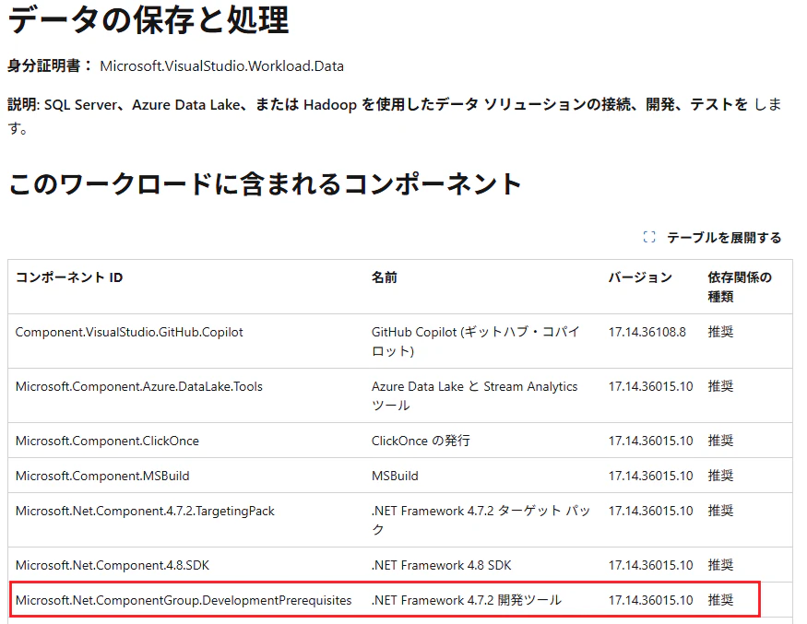Click the 'コンポーネント ID' column header
The width and height of the screenshot is (807, 624).
pos(69,277)
